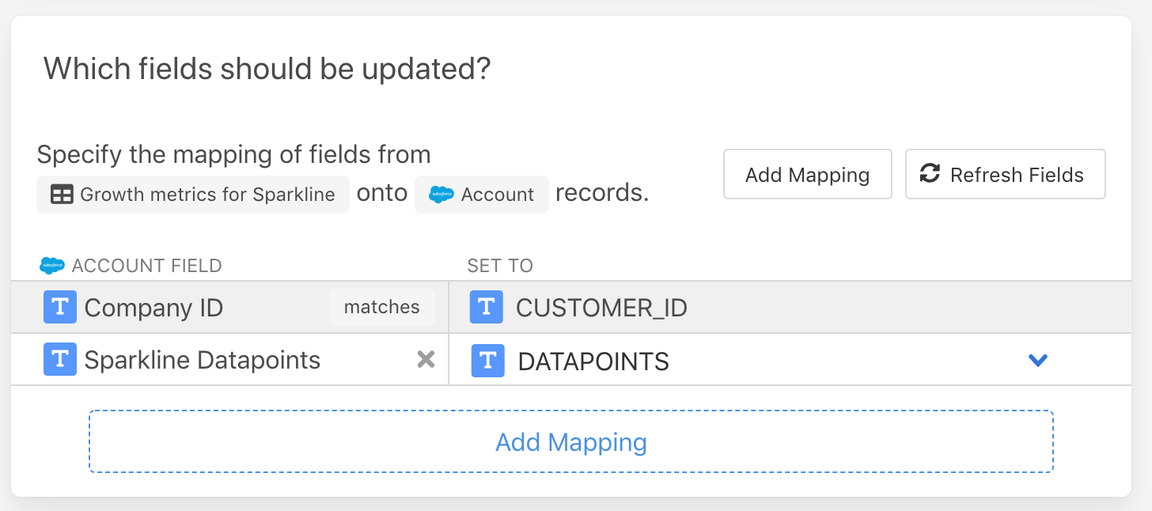Click the ACCOUNT FIELD column header
The height and width of the screenshot is (511, 1152).
click(146, 265)
